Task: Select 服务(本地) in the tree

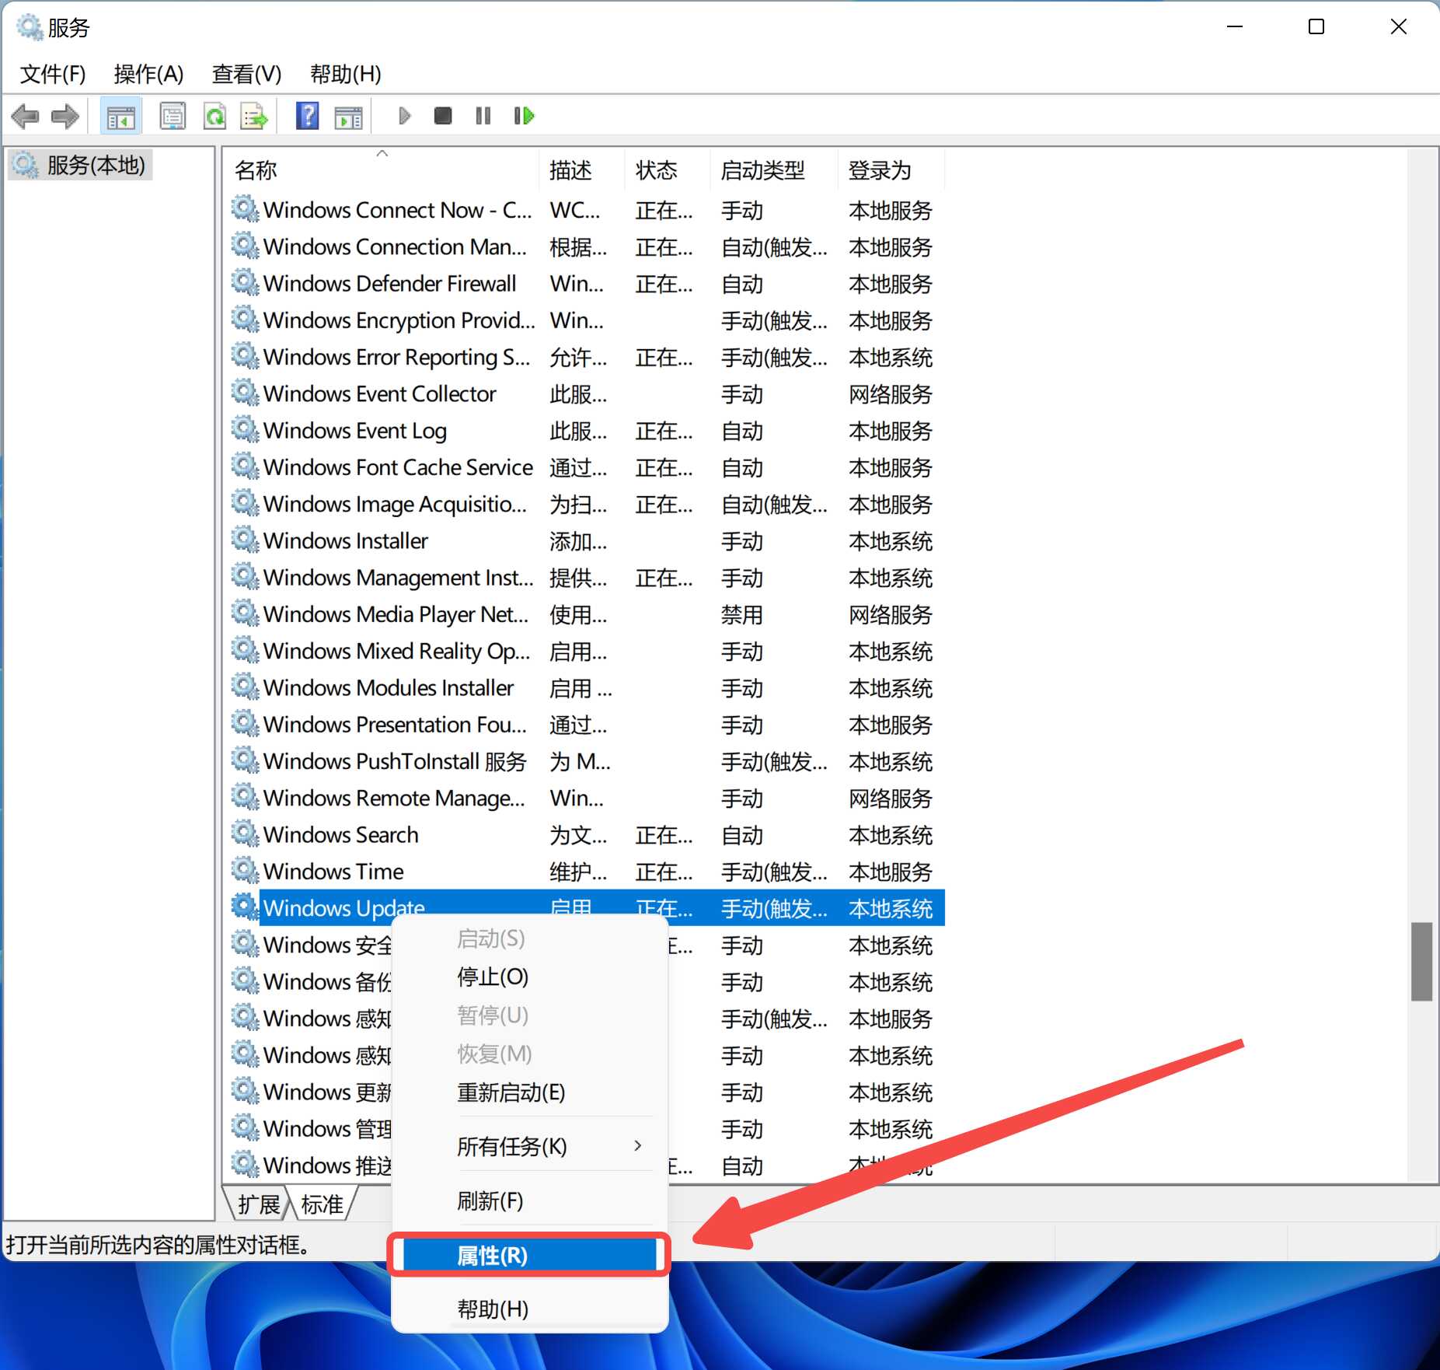Action: (79, 165)
